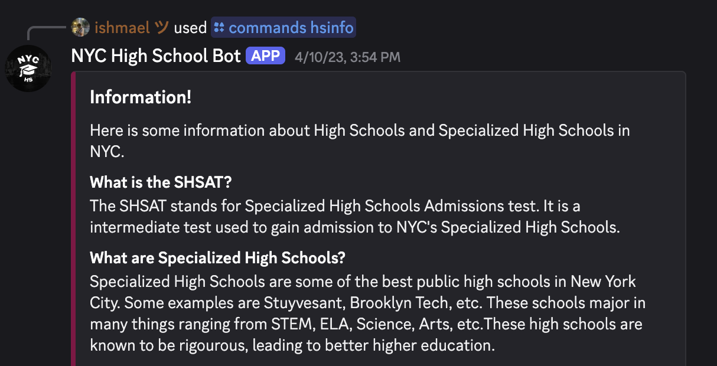Click the "What is the SHSAT?" heading

[161, 182]
